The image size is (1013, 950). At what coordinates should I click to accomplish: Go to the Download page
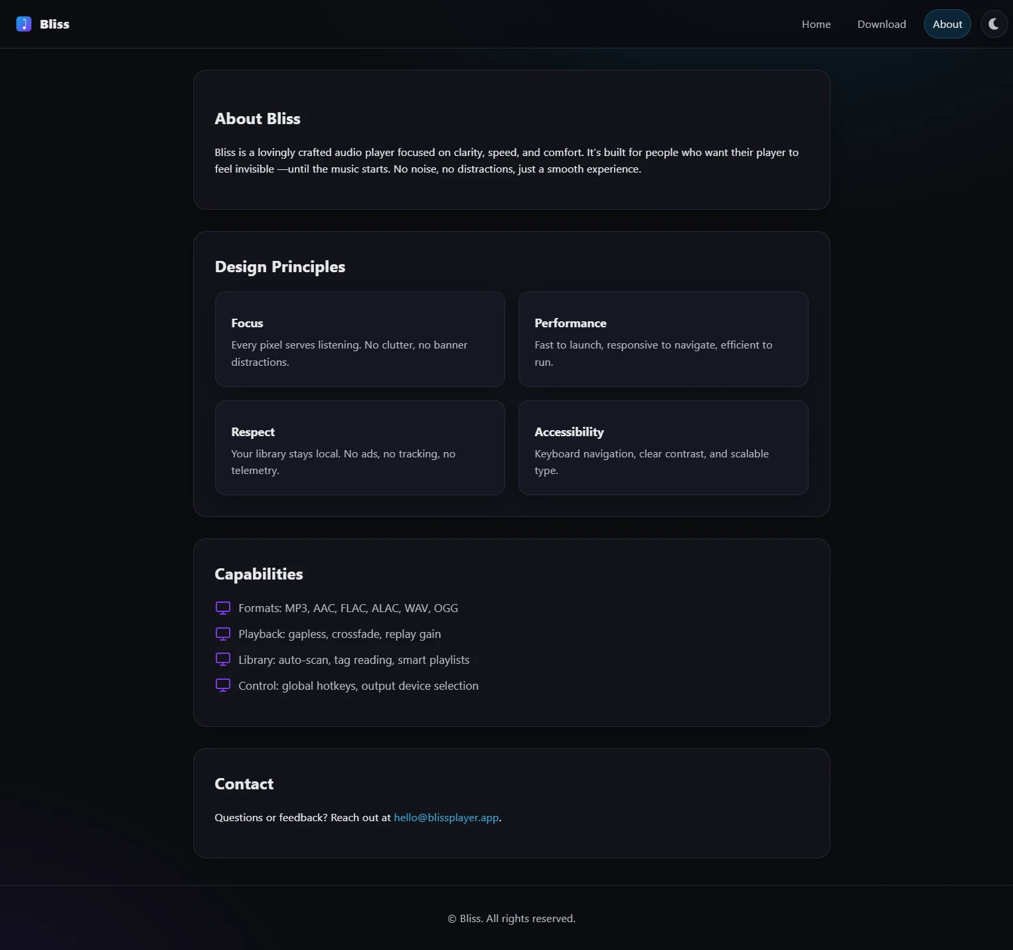coord(881,24)
